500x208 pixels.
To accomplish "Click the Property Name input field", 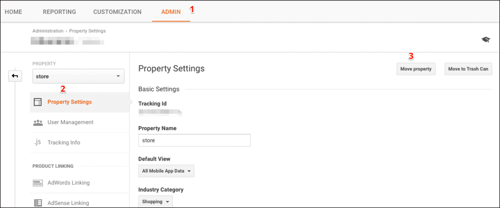I will [x=194, y=140].
